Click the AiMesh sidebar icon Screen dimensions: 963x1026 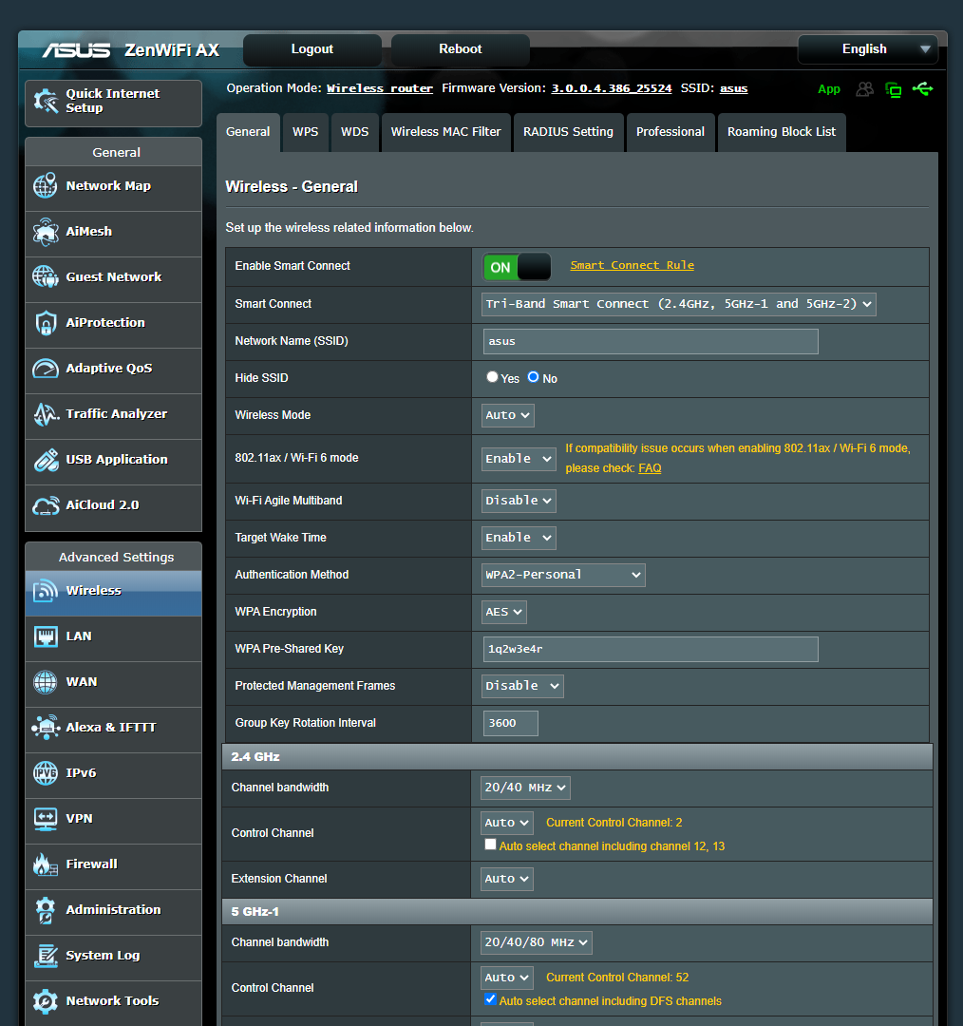(x=46, y=232)
